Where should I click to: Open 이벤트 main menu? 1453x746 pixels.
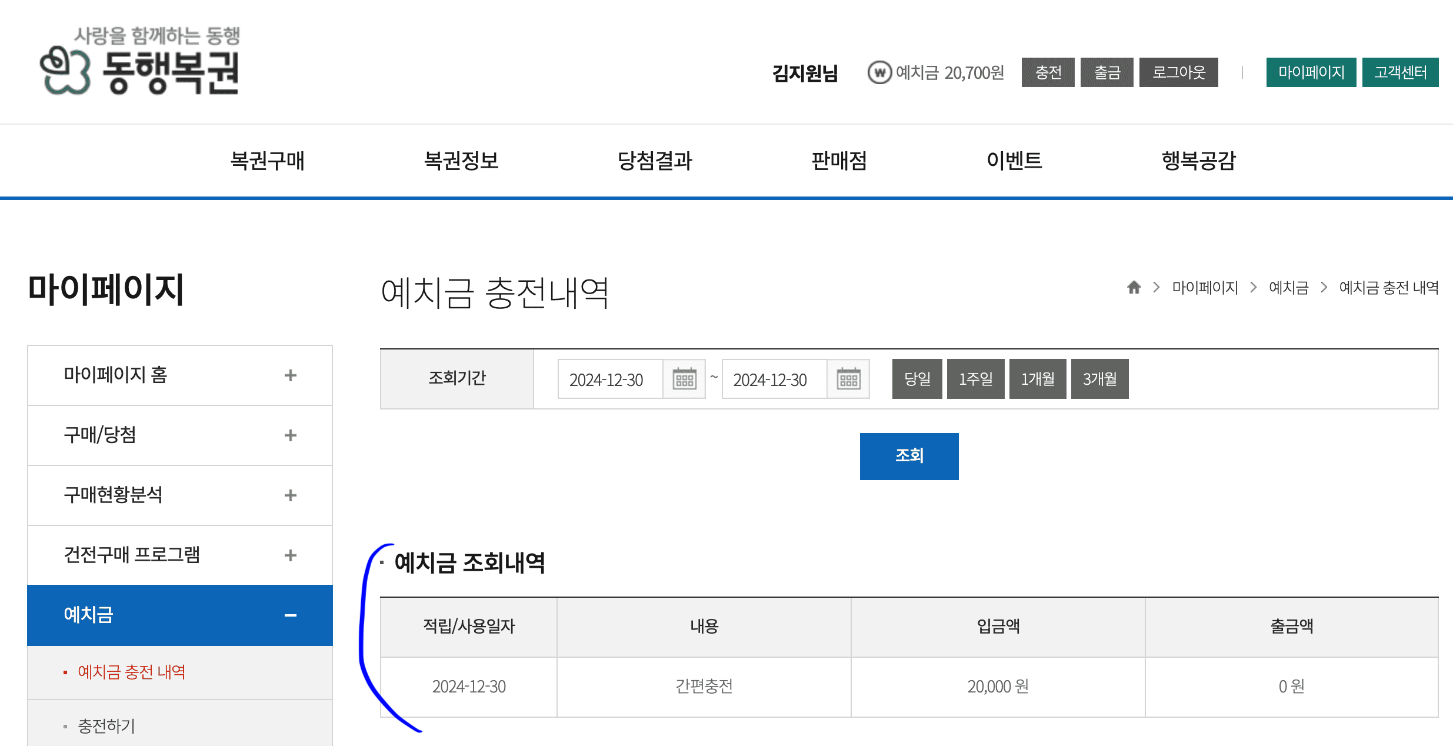click(1014, 161)
